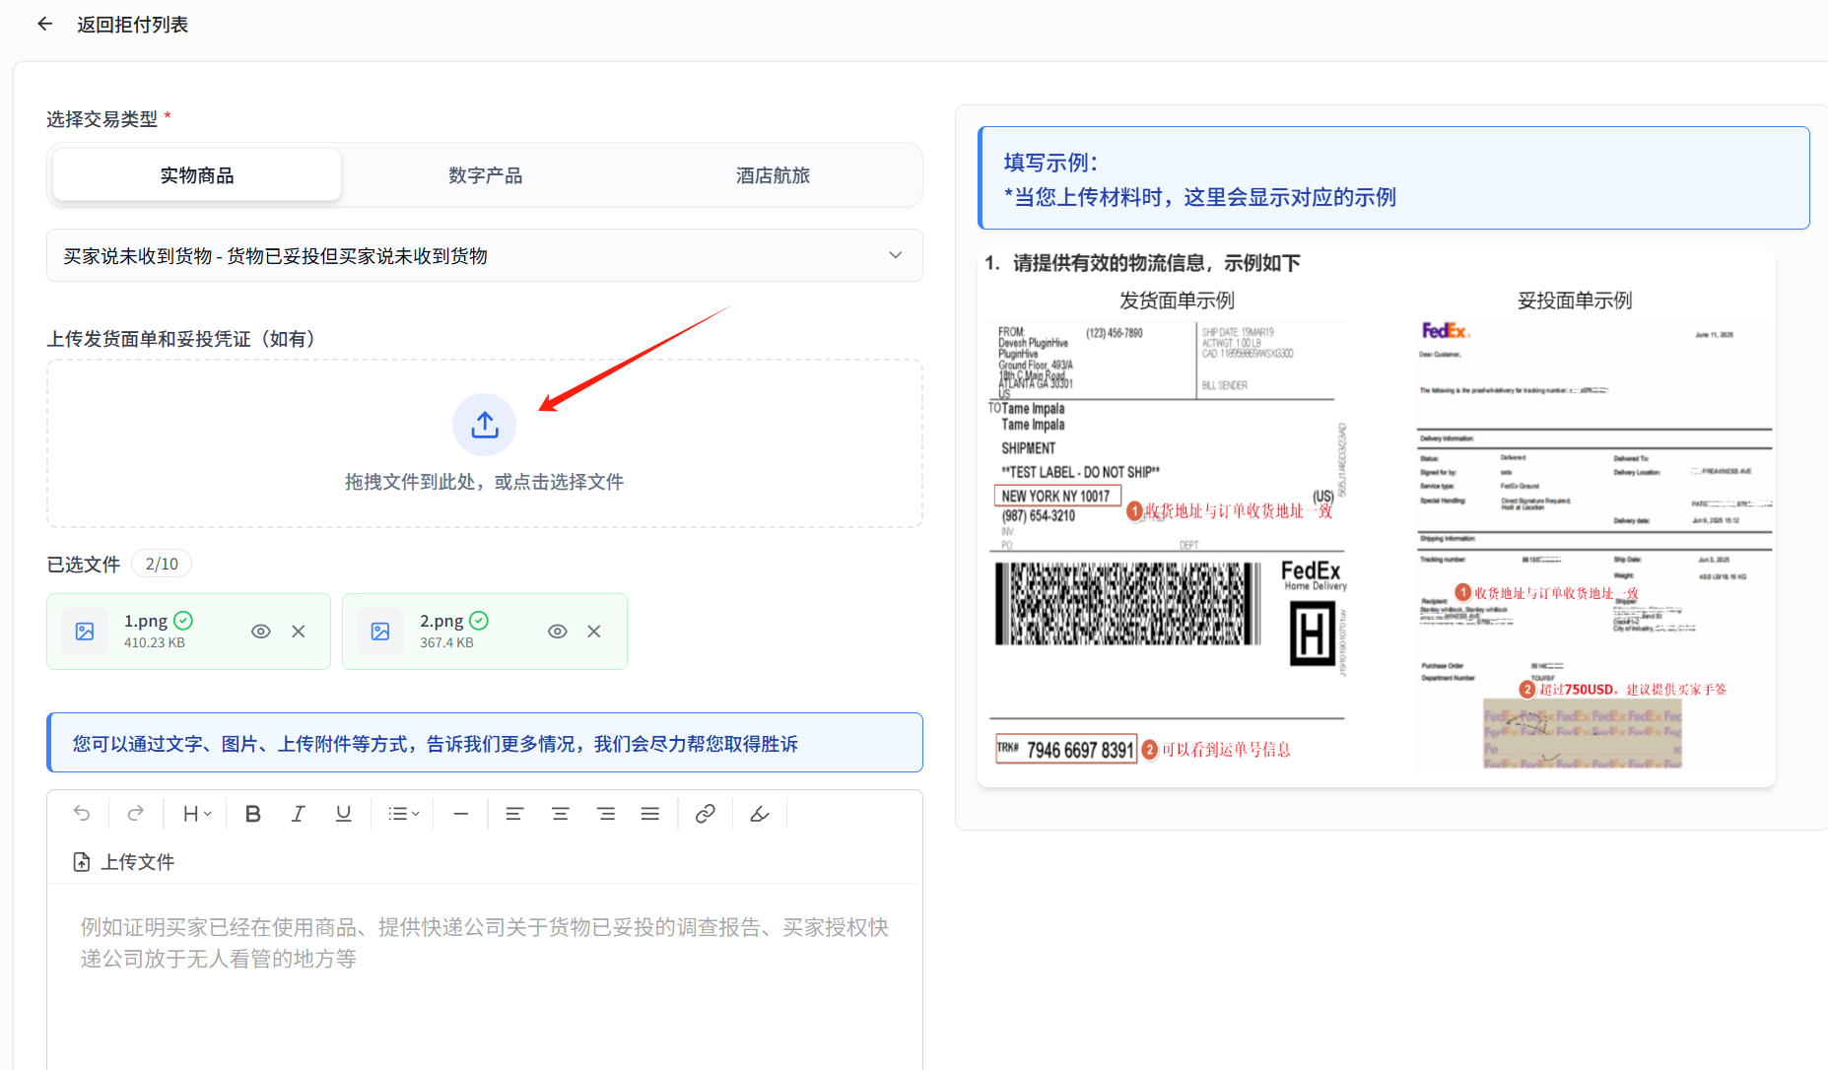Click the undo icon in the editor toolbar
Viewport: 1828px width, 1070px height.
click(82, 814)
